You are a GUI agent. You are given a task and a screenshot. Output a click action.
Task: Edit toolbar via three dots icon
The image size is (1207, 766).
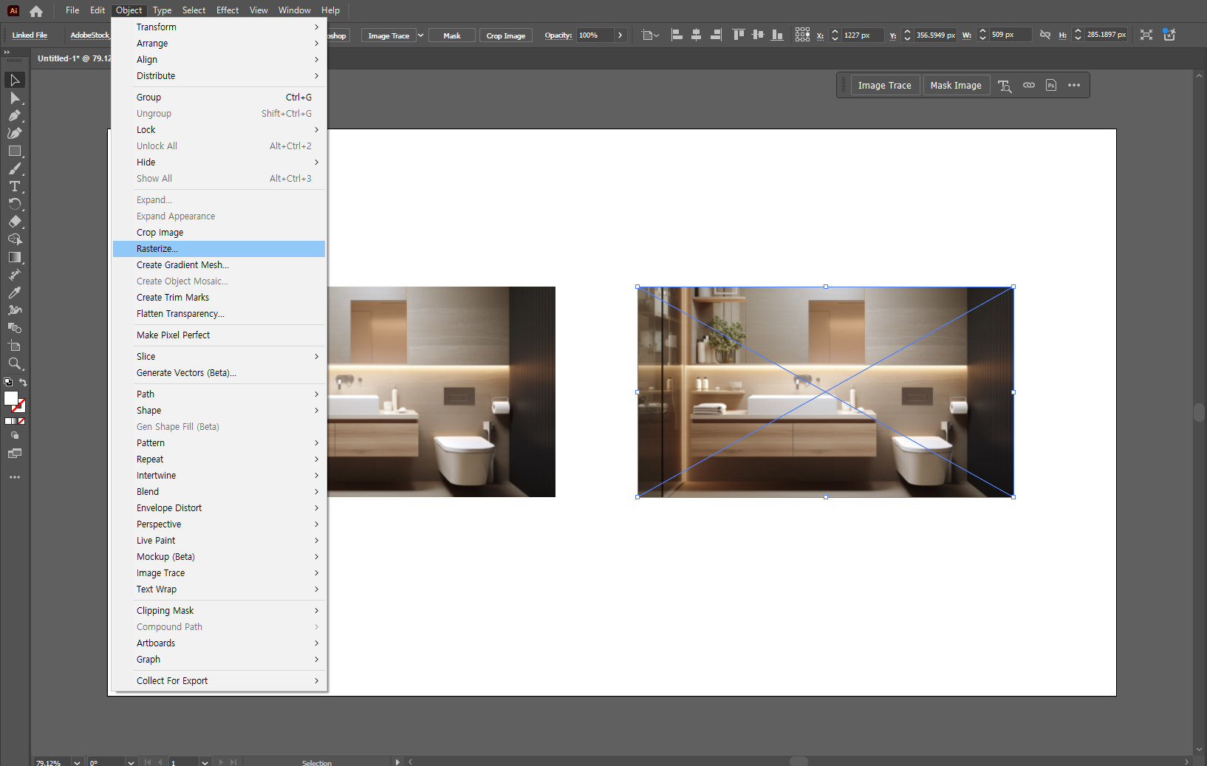click(15, 477)
